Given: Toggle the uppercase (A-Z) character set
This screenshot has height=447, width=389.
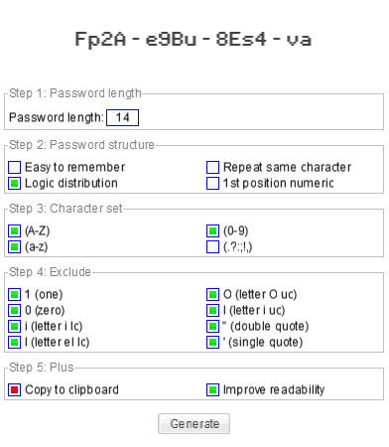Looking at the screenshot, I should pos(14,230).
